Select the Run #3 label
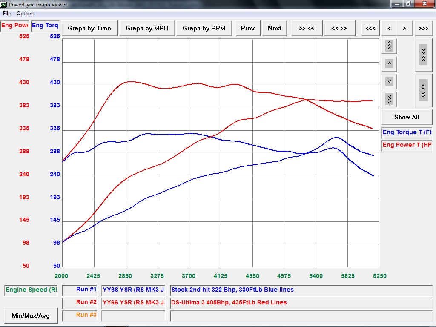Screen dimensions: 436x327 80,316
